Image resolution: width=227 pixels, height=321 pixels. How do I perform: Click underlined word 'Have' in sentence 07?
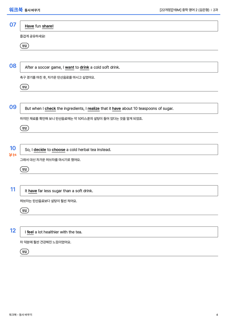29,26
